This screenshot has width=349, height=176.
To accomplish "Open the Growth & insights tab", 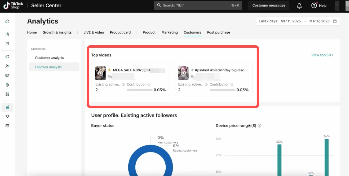I will pyautogui.click(x=57, y=32).
